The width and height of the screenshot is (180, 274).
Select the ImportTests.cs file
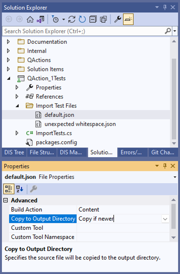pyautogui.click(x=54, y=133)
